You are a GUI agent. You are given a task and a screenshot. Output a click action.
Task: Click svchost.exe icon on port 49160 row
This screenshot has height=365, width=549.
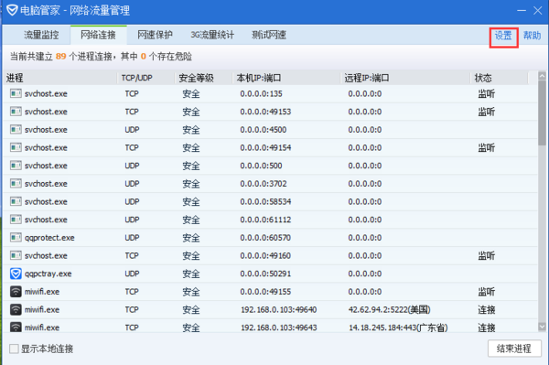click(x=16, y=255)
